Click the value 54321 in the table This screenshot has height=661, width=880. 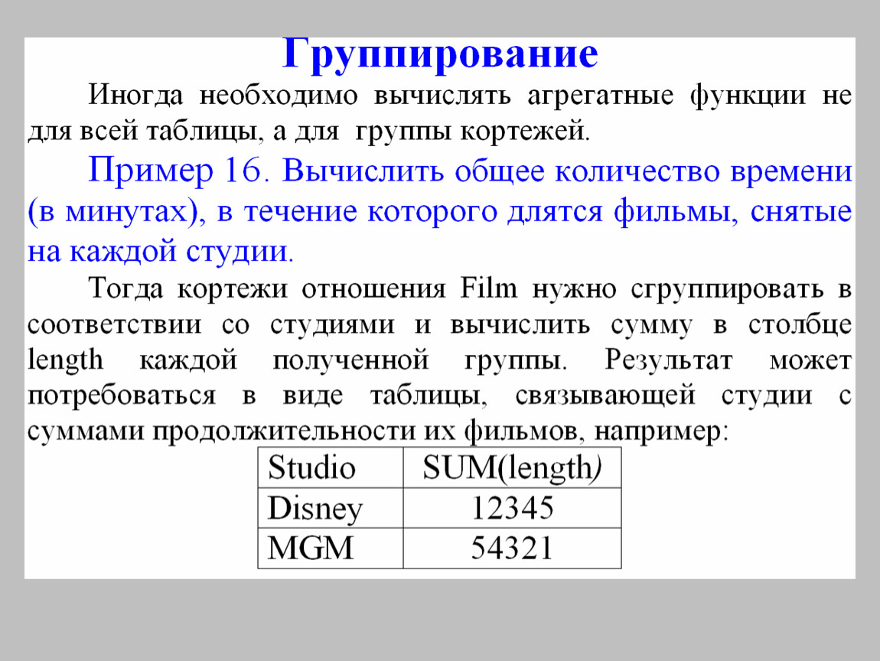(x=511, y=549)
